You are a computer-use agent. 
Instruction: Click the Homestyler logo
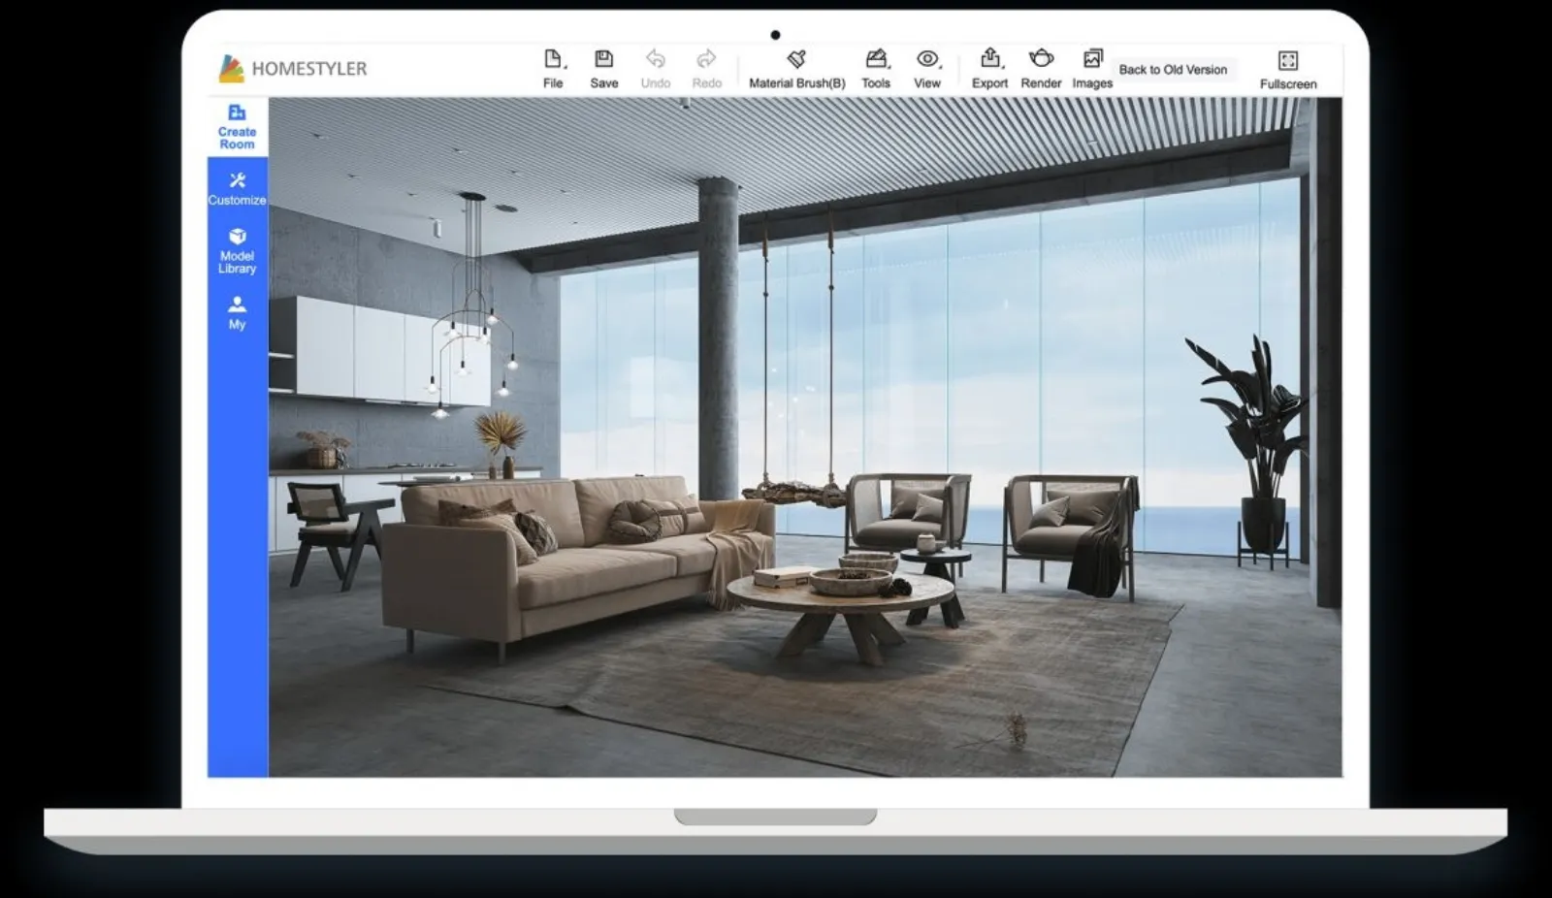tap(293, 69)
